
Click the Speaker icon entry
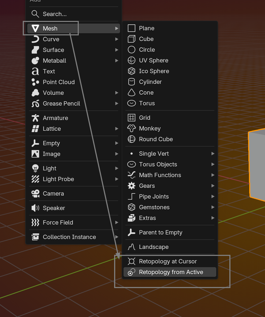(x=35, y=208)
